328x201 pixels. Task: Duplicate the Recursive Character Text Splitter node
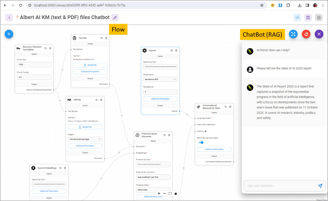click(46, 48)
